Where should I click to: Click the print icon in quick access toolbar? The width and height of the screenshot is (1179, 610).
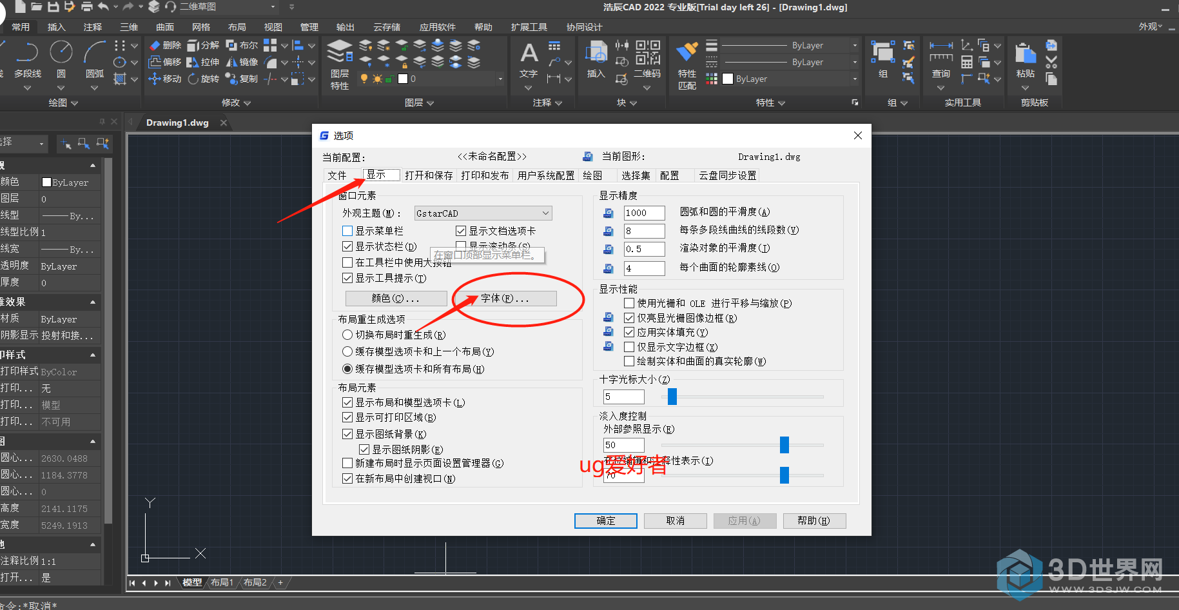(x=86, y=6)
